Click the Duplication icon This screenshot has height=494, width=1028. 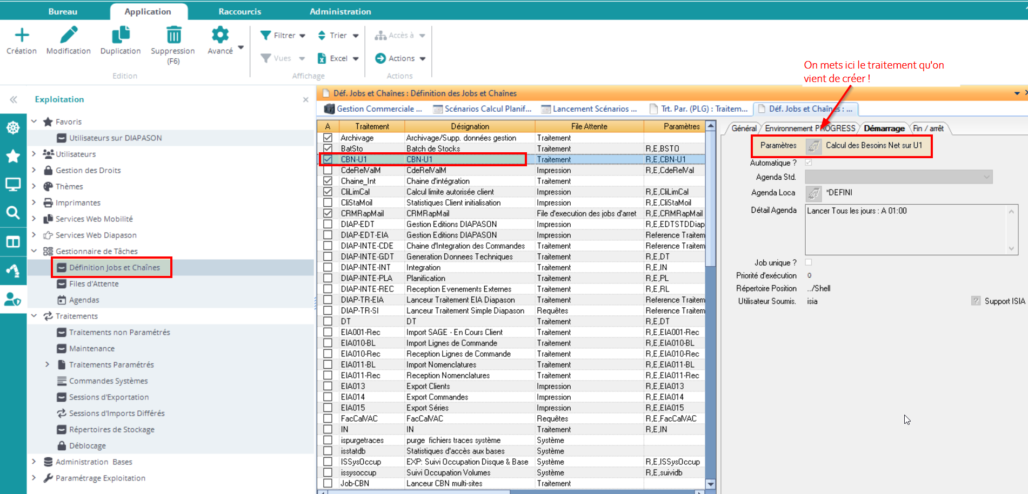pos(120,36)
